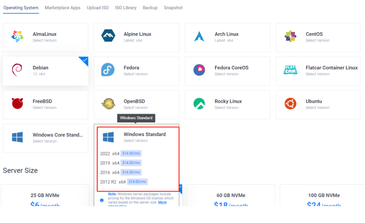Image resolution: width=365 pixels, height=223 pixels.
Task: Expand Windows Core Standard version selector
Action: pyautogui.click(x=45, y=141)
